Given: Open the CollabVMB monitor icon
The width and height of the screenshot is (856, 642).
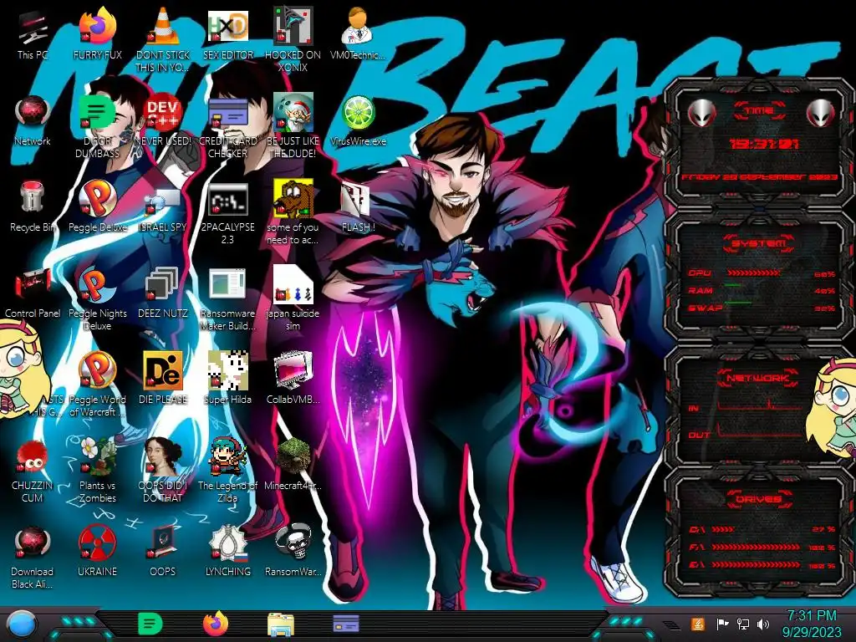Looking at the screenshot, I should (x=293, y=369).
